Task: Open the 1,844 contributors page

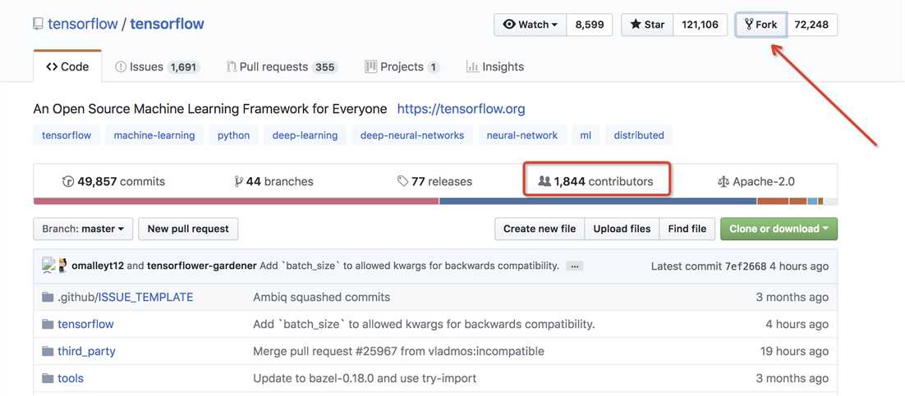Action: [x=595, y=181]
